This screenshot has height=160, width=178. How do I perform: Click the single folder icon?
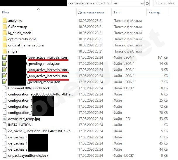pos(5,51)
